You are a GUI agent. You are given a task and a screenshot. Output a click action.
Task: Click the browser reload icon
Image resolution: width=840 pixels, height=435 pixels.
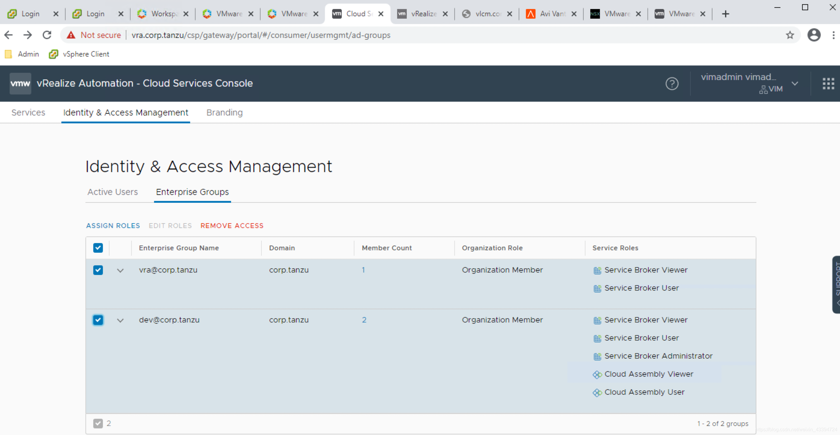[47, 35]
